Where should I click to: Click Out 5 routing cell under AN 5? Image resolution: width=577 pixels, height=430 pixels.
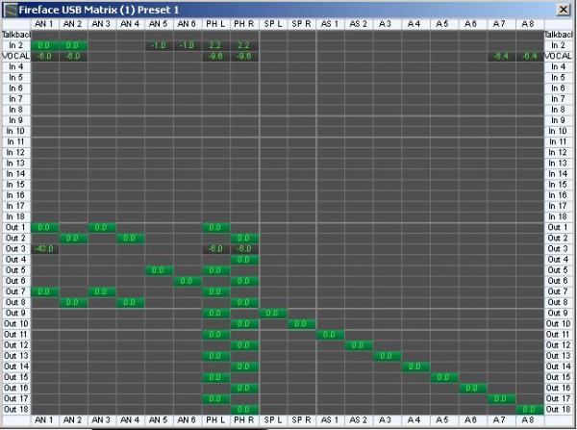[x=159, y=270]
